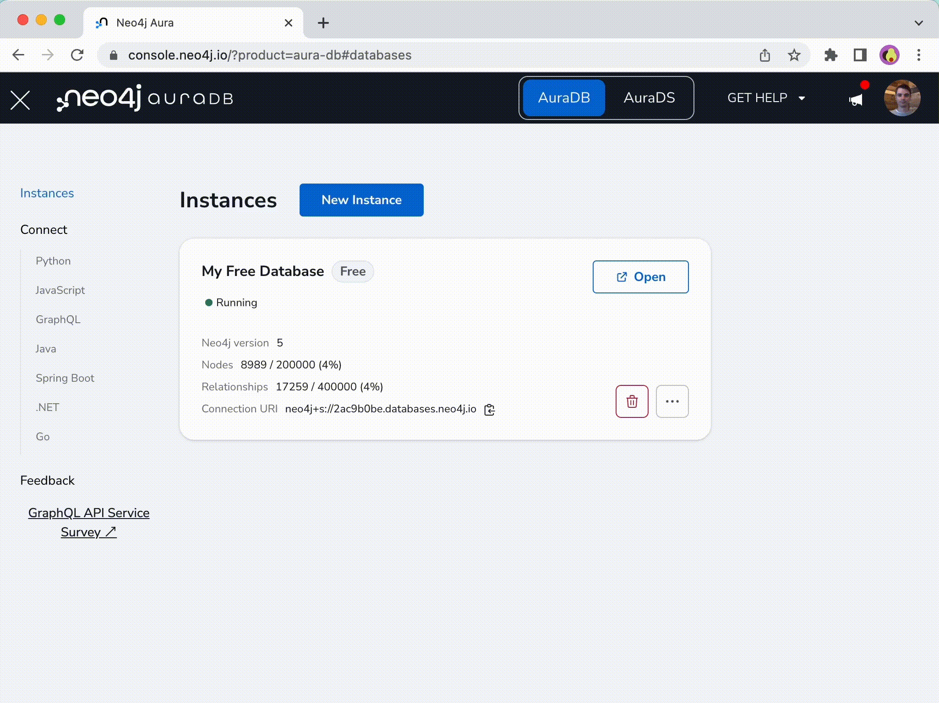View site security lock info
939x703 pixels.
[x=114, y=55]
